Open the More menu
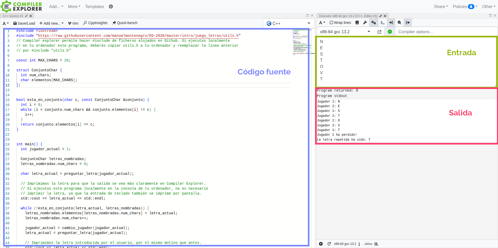The height and width of the screenshot is (248, 498). pyautogui.click(x=74, y=6)
